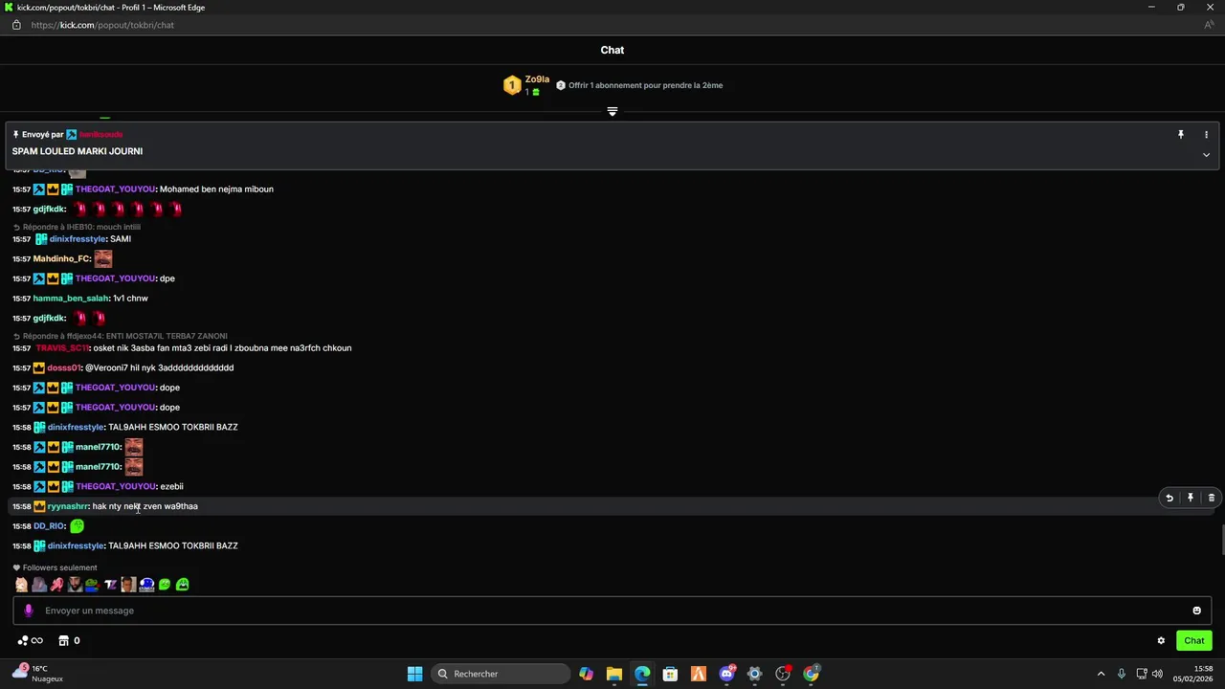Open chat settings gear icon
The width and height of the screenshot is (1225, 689).
tap(1161, 640)
